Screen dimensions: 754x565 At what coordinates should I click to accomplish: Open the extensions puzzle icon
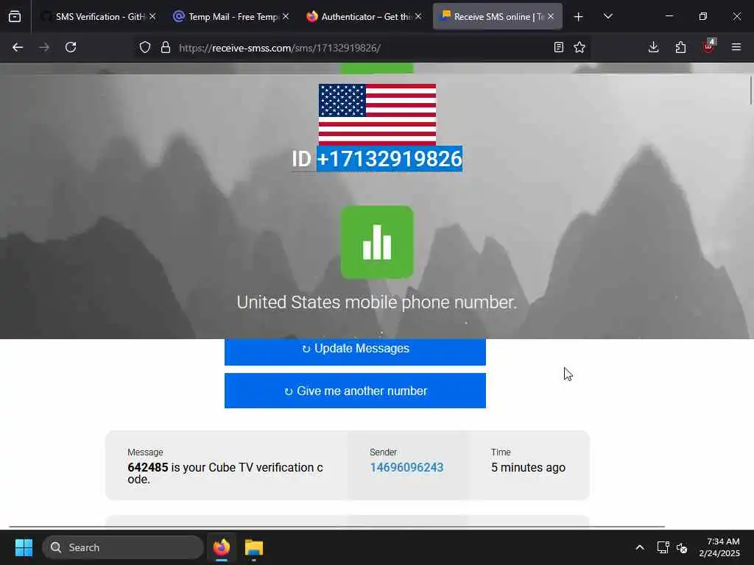tap(680, 47)
